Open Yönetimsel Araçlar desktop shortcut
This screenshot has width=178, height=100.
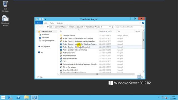pos(5,21)
